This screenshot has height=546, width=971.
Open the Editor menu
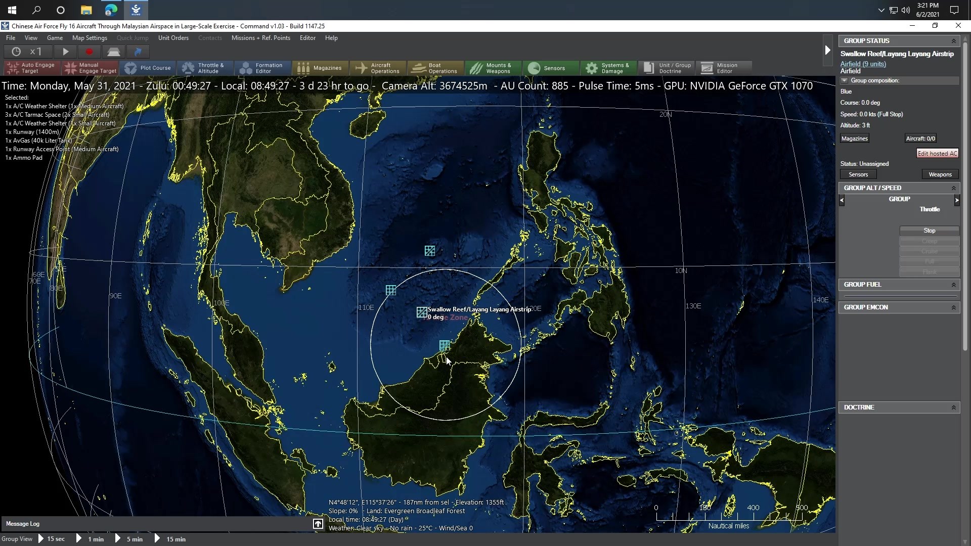307,38
